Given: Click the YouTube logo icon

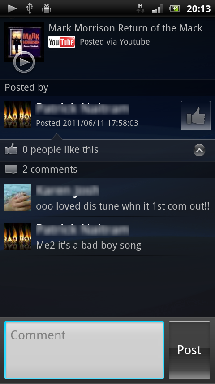Looking at the screenshot, I should (x=62, y=42).
